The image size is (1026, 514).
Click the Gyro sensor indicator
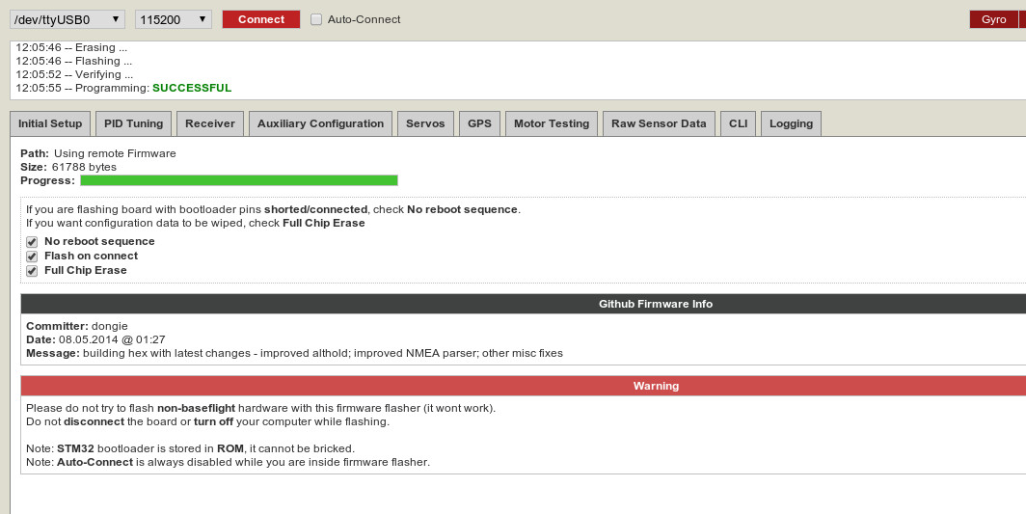(993, 19)
